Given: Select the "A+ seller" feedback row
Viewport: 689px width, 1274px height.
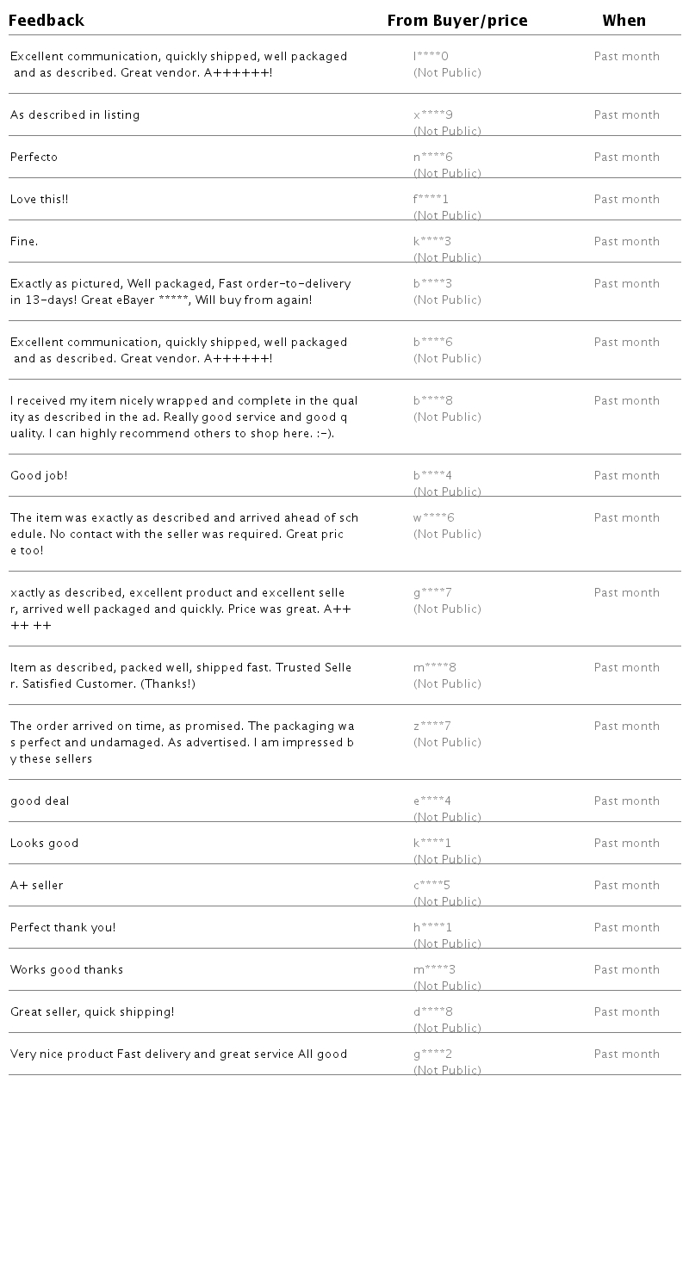Looking at the screenshot, I should tap(37, 886).
